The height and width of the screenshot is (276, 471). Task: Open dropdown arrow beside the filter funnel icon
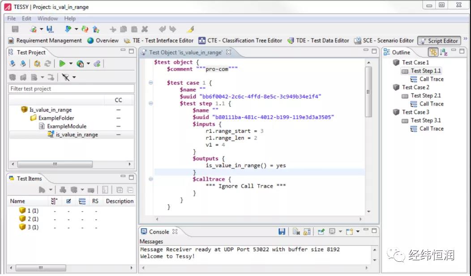tap(74, 77)
